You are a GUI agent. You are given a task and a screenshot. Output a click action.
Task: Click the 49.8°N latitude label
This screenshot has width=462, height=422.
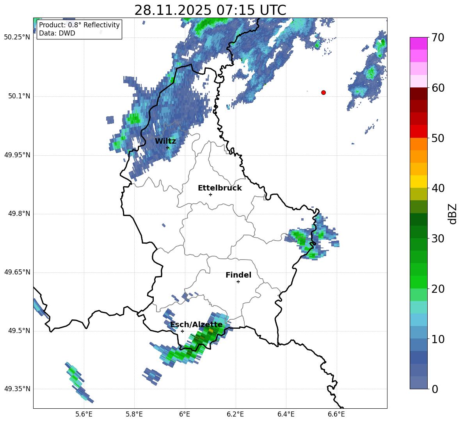coord(19,214)
